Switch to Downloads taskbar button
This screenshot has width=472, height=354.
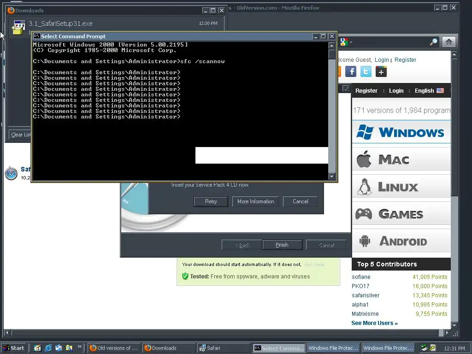pyautogui.click(x=169, y=348)
